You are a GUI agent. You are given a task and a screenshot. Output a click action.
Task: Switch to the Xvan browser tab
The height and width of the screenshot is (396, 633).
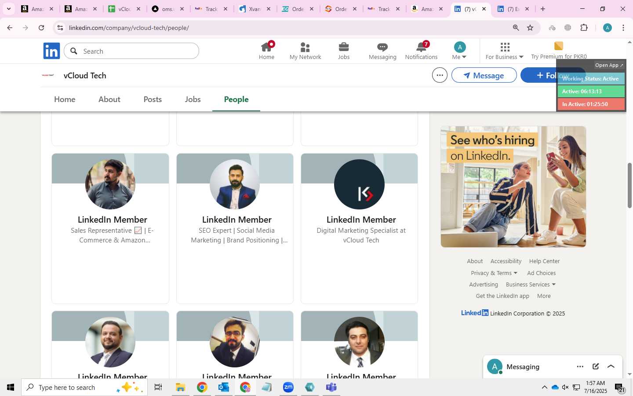pos(255,9)
